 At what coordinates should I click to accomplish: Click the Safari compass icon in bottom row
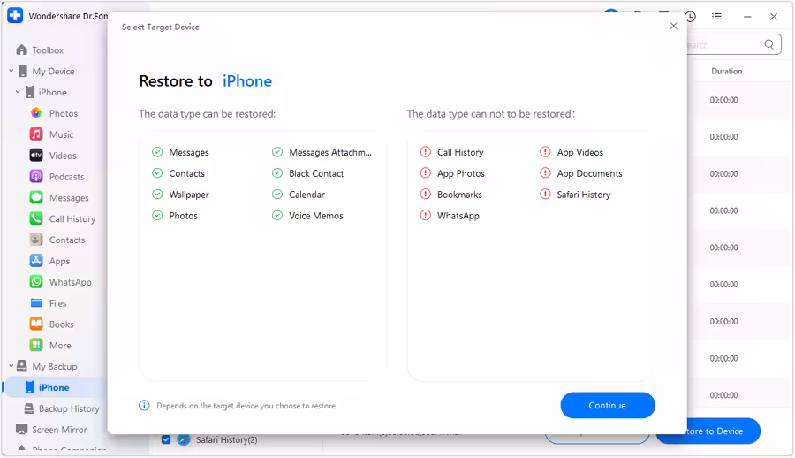tap(184, 439)
